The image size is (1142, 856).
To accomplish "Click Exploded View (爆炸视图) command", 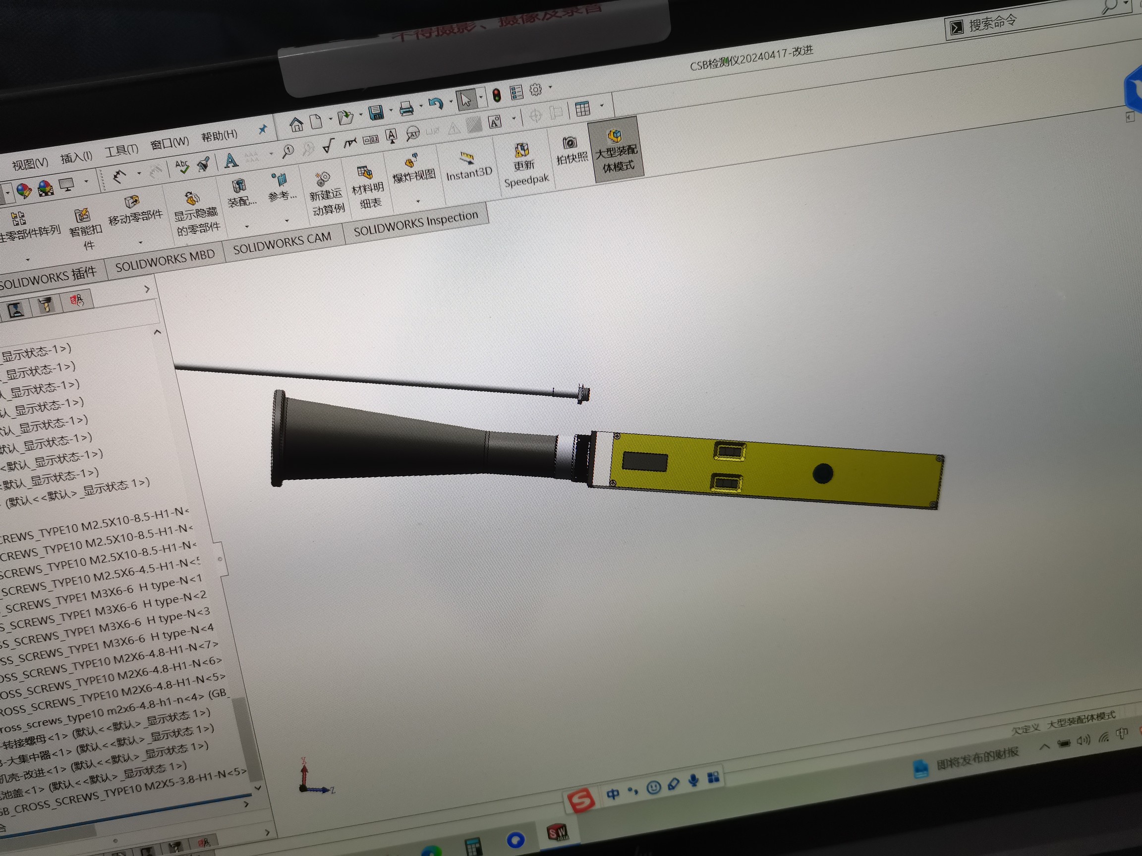I will click(413, 169).
